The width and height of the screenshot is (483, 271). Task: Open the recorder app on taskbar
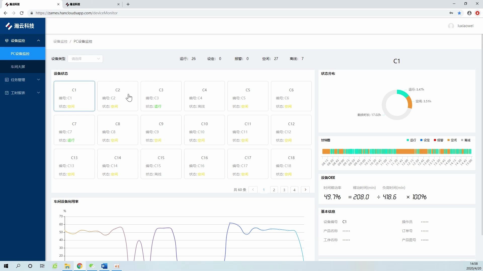click(x=116, y=266)
